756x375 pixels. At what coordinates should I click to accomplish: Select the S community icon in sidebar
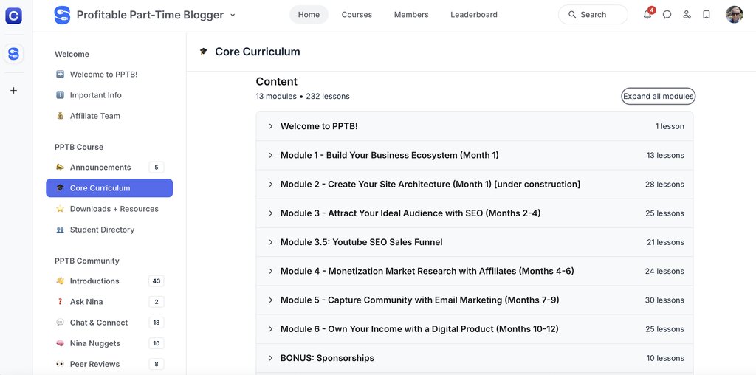13,53
